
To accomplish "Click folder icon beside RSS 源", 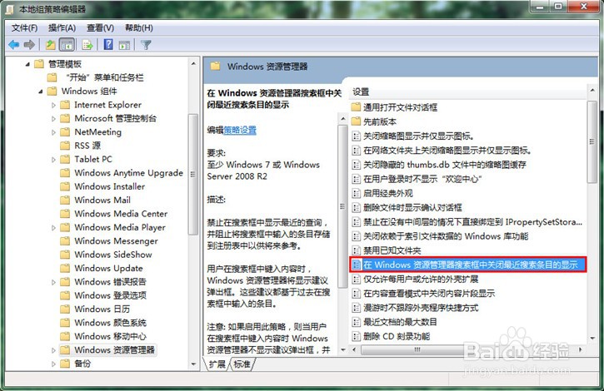I will point(65,146).
